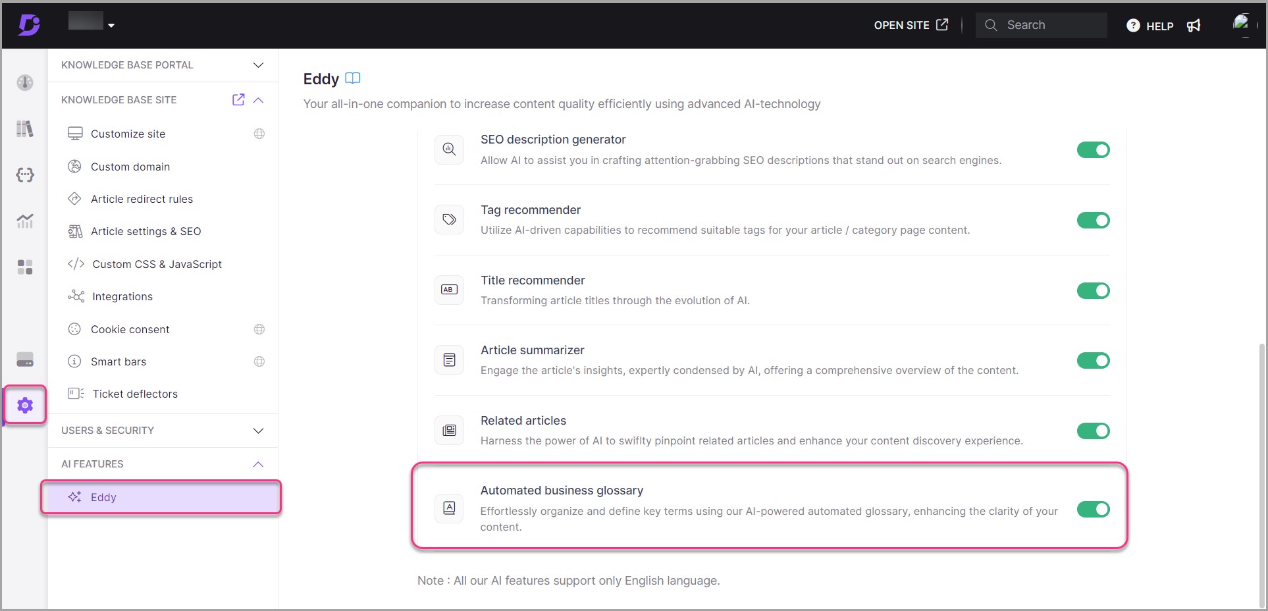Toggle off Tag recommender
Image resolution: width=1268 pixels, height=611 pixels.
coord(1093,220)
